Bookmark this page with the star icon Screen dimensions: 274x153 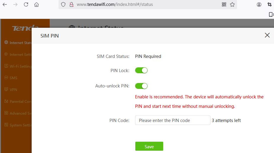pos(232,4)
